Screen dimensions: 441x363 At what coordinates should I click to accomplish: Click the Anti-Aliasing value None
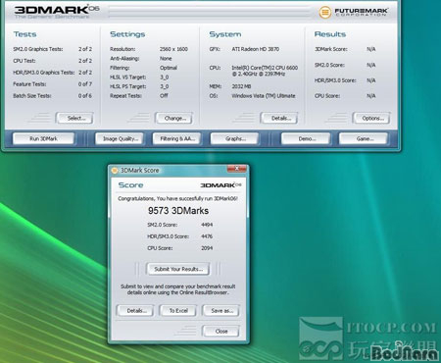click(x=166, y=58)
